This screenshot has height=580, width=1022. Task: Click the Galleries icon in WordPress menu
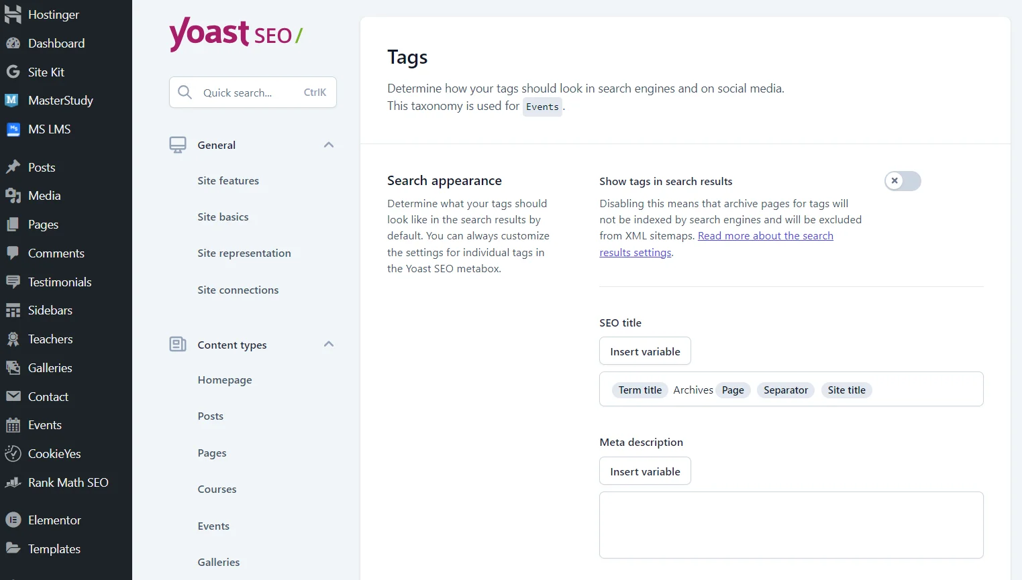13,367
